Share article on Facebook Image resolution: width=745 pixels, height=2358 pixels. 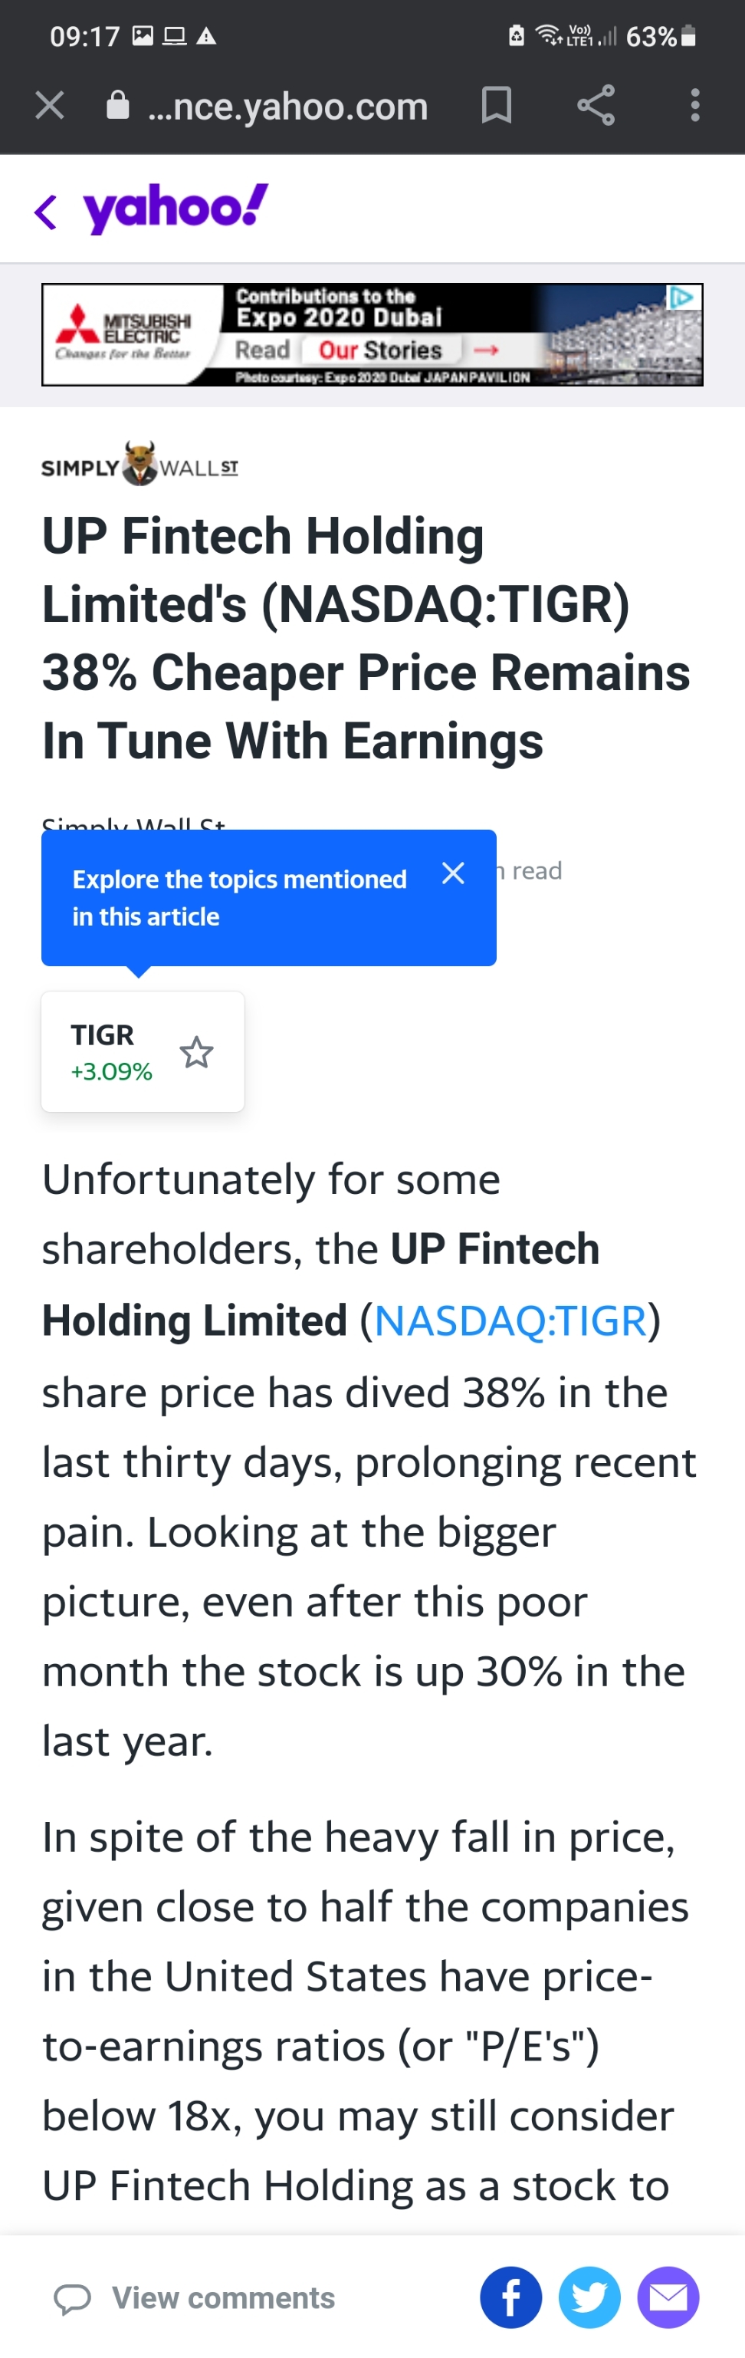click(x=510, y=2297)
